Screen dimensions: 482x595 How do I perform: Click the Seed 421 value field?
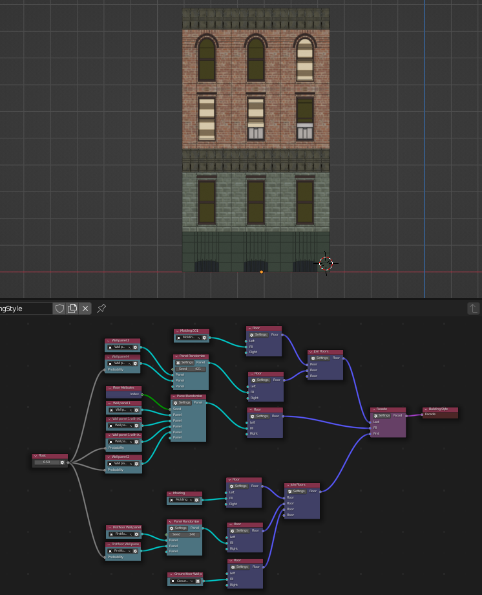[190, 369]
